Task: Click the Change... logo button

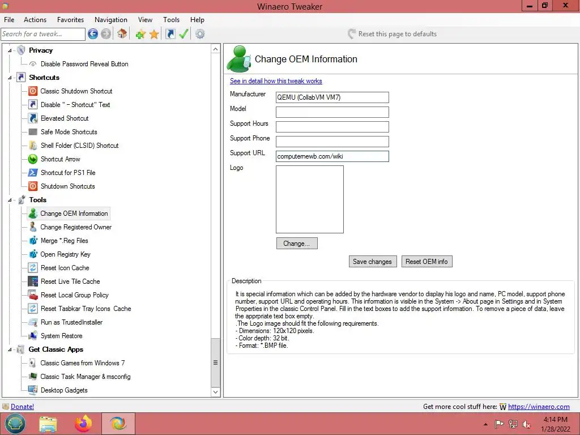Action: pos(297,244)
